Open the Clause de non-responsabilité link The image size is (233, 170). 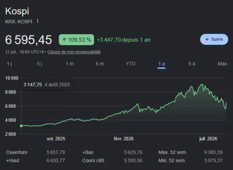[74, 52]
